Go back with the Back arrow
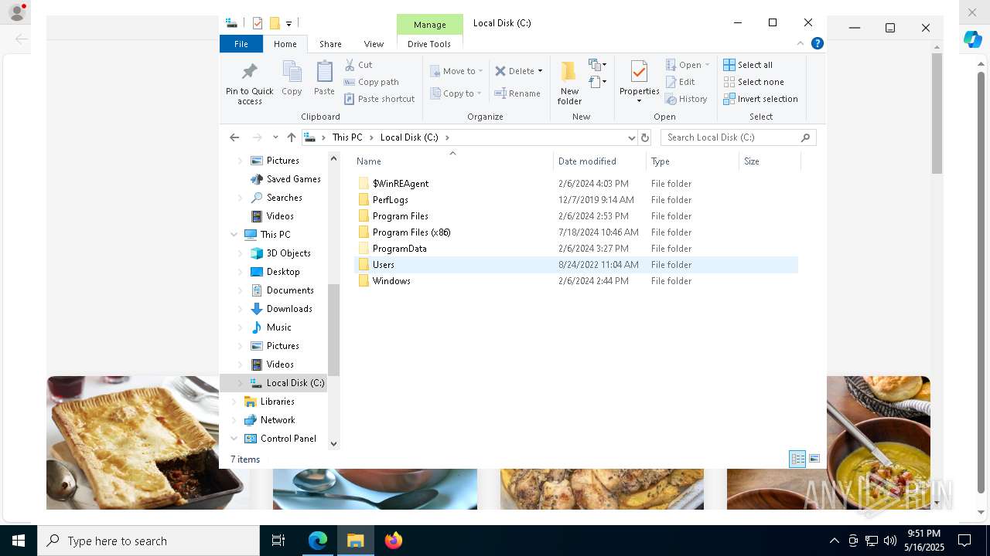This screenshot has height=556, width=990. (x=234, y=137)
